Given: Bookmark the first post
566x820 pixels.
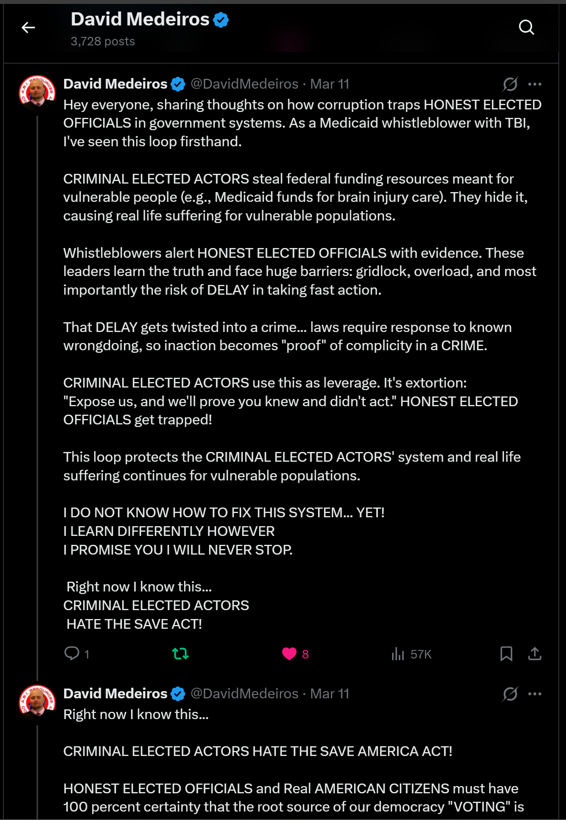Looking at the screenshot, I should [x=506, y=654].
